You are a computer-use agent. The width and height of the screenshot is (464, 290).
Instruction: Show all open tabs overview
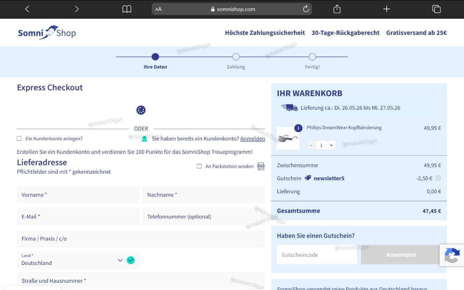(x=436, y=9)
